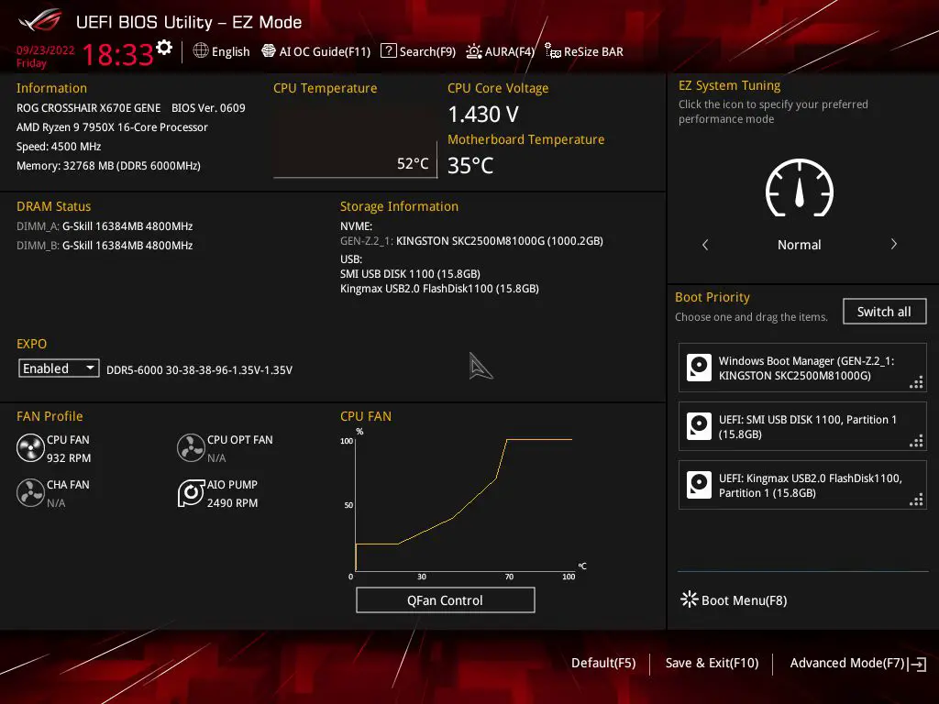This screenshot has width=939, height=704.
Task: Select the Windows Boot Manager boot entry
Action: pyautogui.click(x=802, y=368)
